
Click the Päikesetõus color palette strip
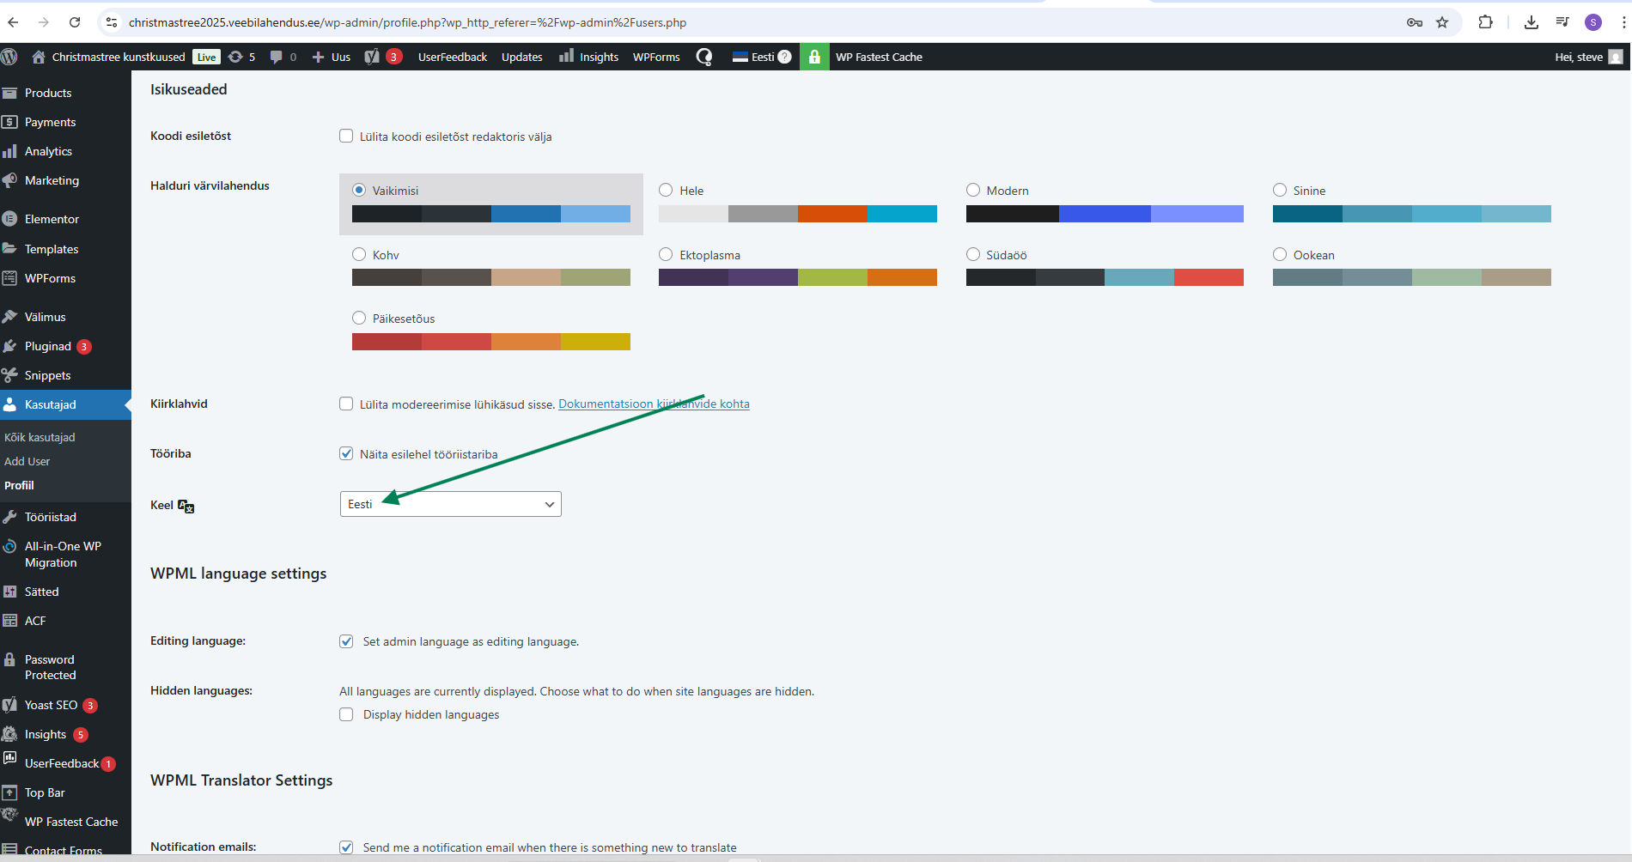[490, 342]
